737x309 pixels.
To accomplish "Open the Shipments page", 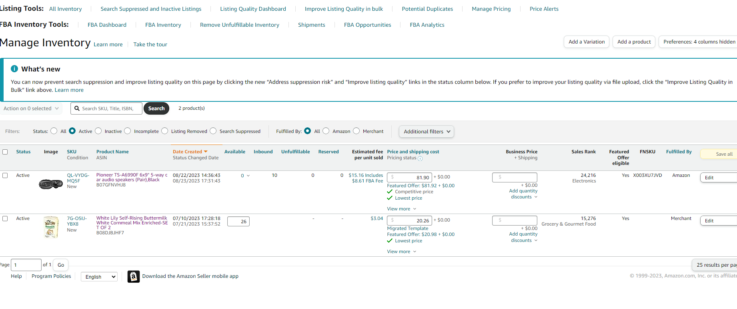I will point(312,25).
